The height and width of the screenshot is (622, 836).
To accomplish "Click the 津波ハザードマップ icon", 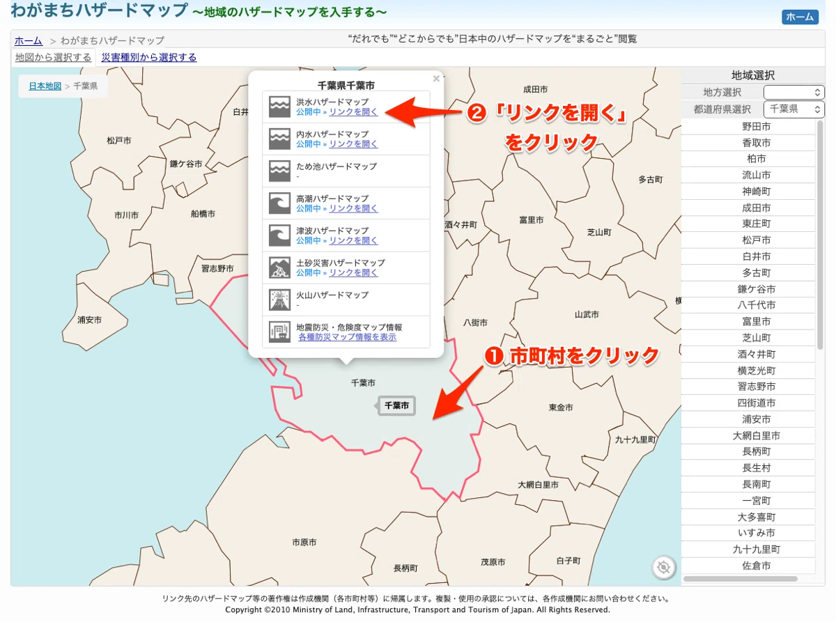I will tap(279, 235).
